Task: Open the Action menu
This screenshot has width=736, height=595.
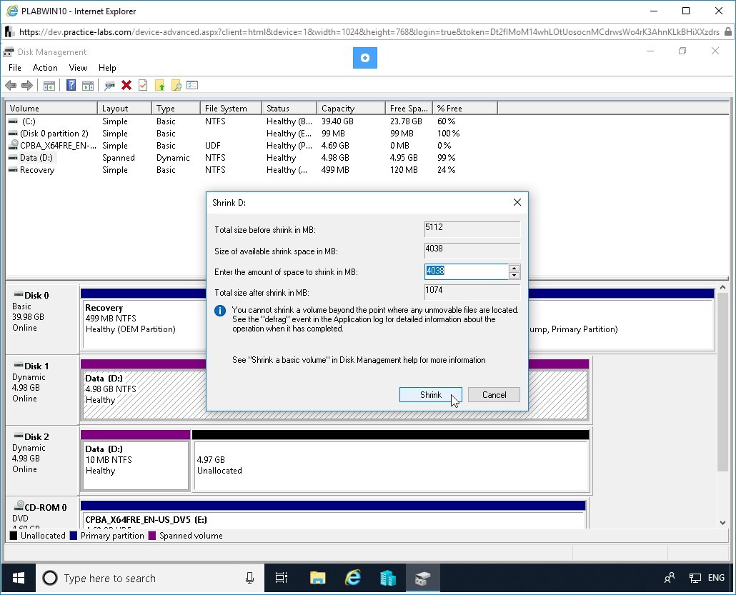Action: point(45,68)
